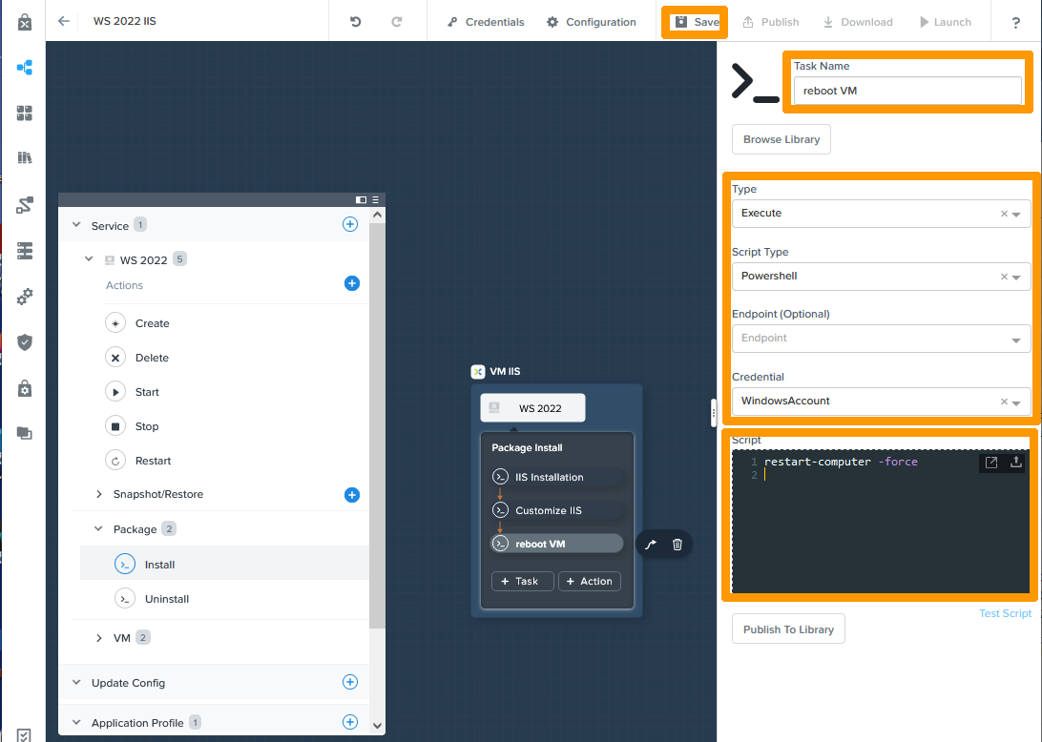Expand the VM group in the tree
1042x742 pixels.
click(x=99, y=637)
